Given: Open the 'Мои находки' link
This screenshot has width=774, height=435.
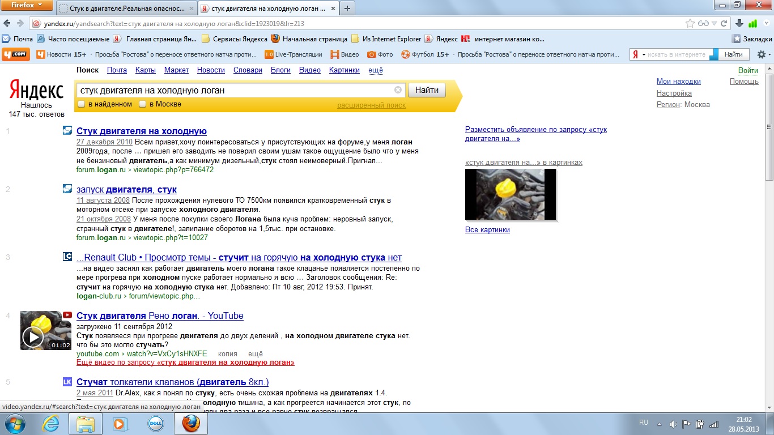Looking at the screenshot, I should coord(679,81).
